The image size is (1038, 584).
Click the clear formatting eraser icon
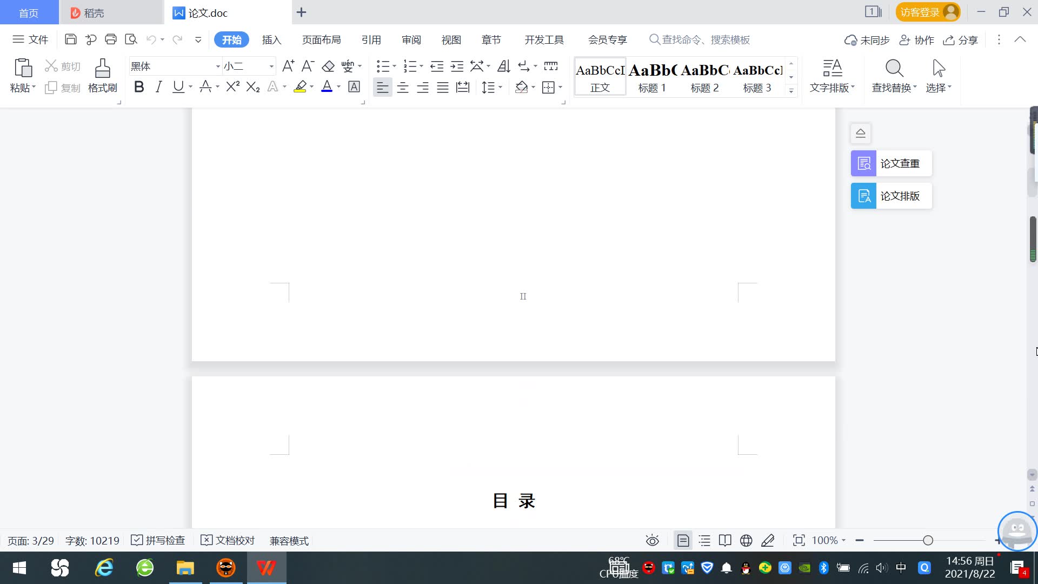pyautogui.click(x=328, y=67)
